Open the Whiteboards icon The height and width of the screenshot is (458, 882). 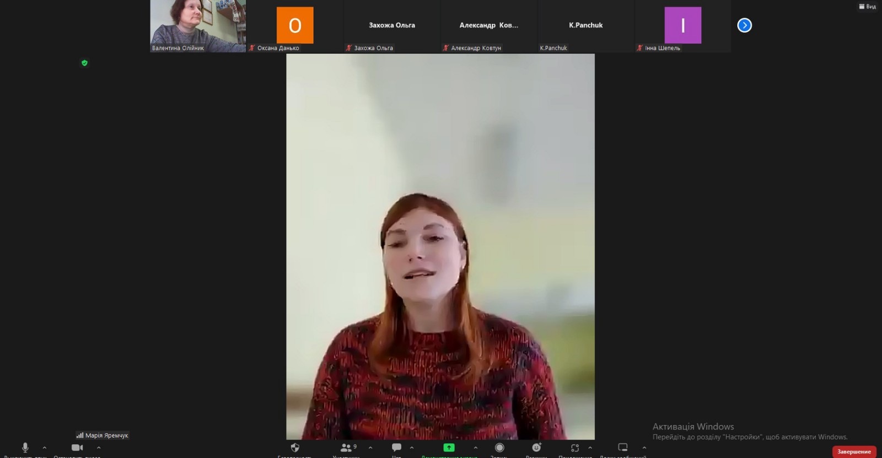623,448
